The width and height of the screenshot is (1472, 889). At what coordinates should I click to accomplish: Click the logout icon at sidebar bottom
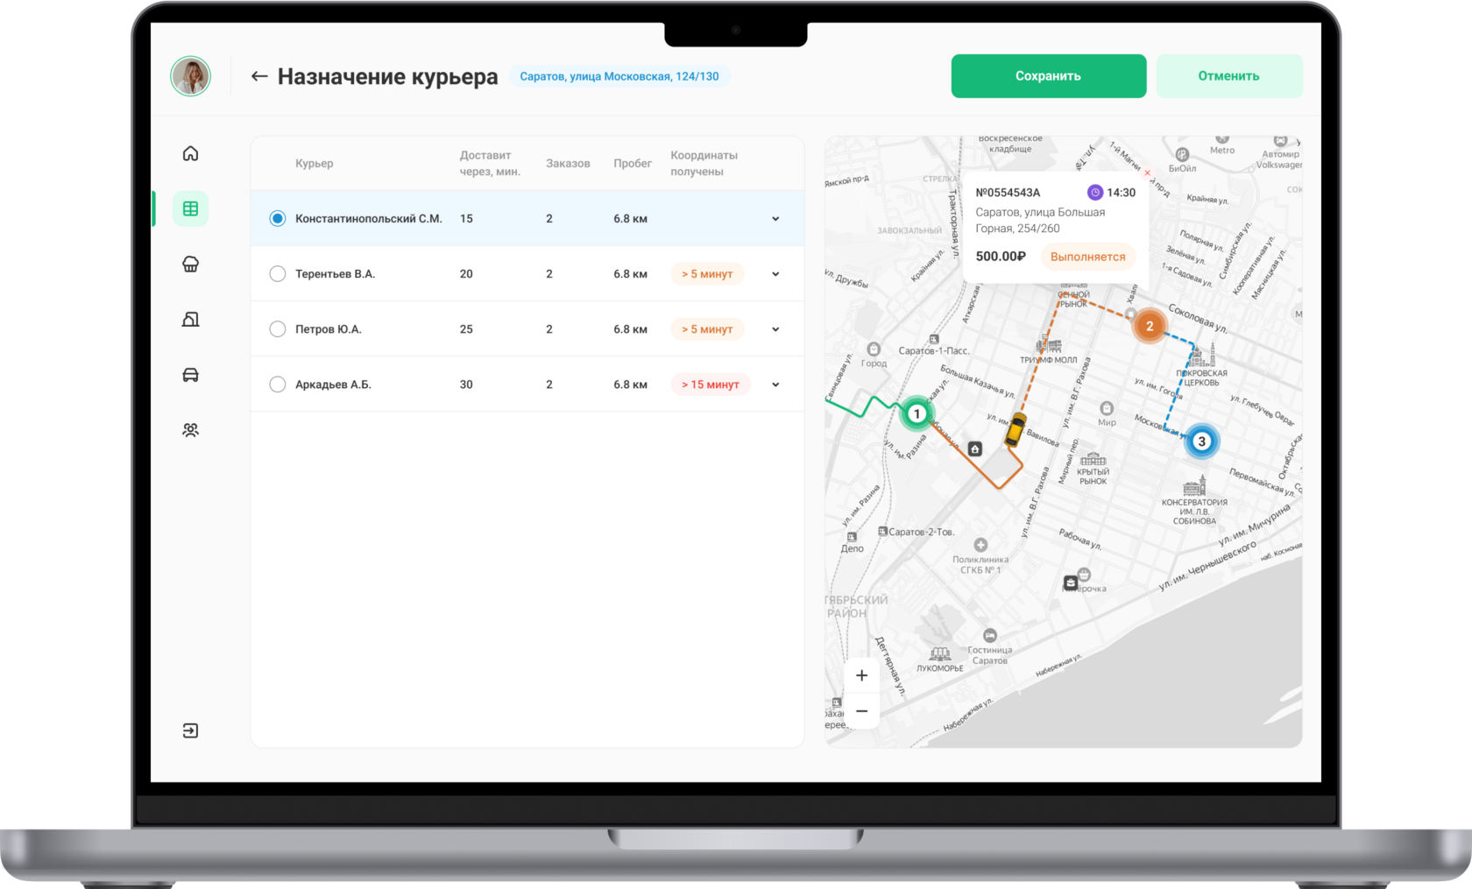(x=190, y=730)
